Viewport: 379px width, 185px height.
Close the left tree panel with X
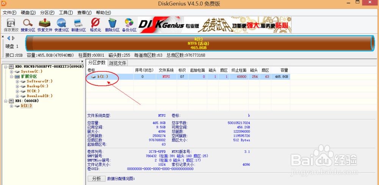click(82, 62)
